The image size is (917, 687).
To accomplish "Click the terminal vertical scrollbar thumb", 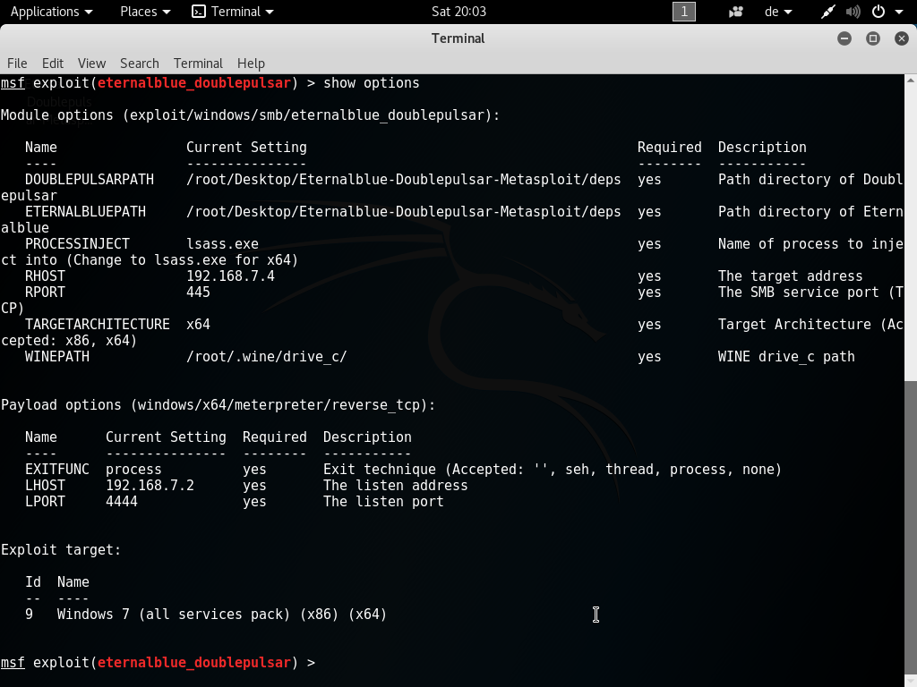I will click(911, 526).
